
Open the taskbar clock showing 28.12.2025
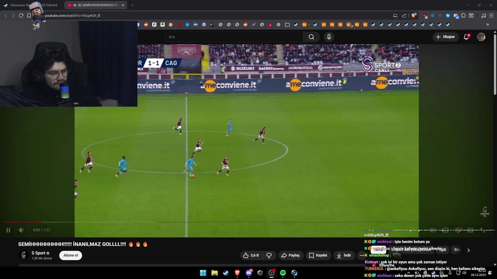coord(478,273)
